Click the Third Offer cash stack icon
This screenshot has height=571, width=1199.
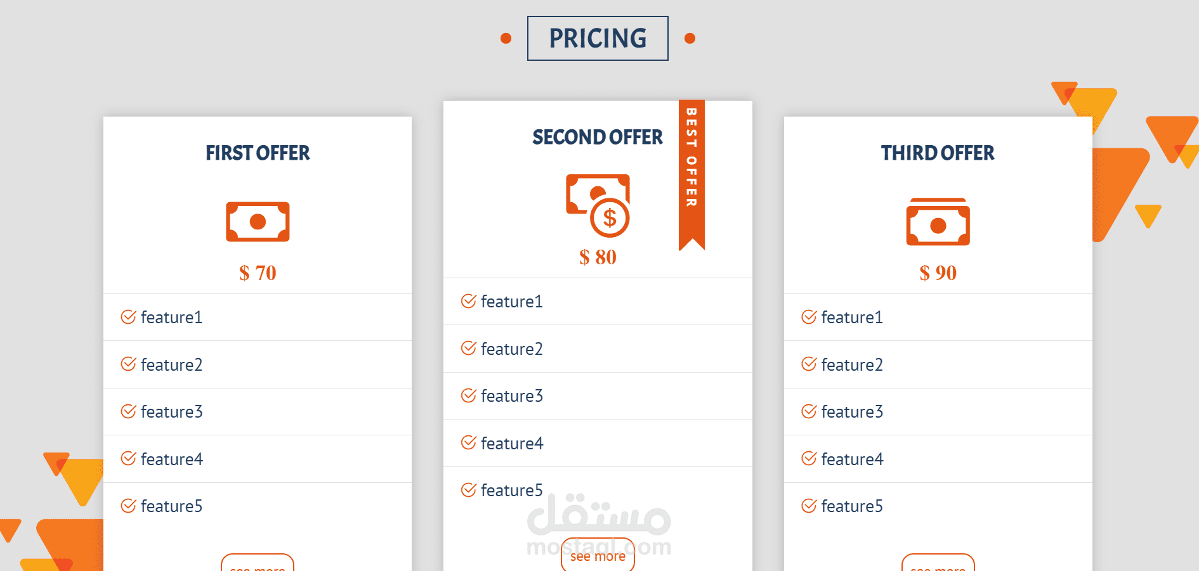(x=938, y=222)
